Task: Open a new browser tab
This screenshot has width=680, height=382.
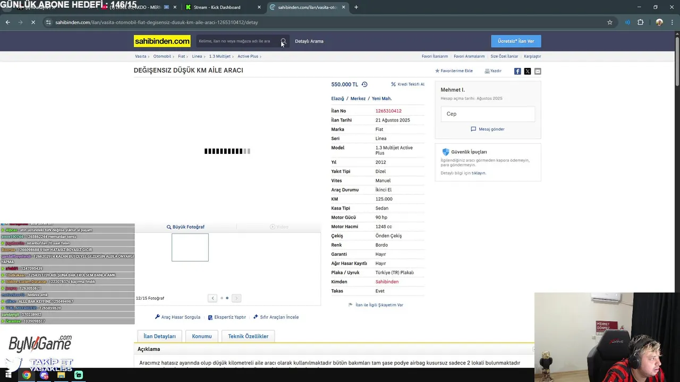Action: pos(356,7)
